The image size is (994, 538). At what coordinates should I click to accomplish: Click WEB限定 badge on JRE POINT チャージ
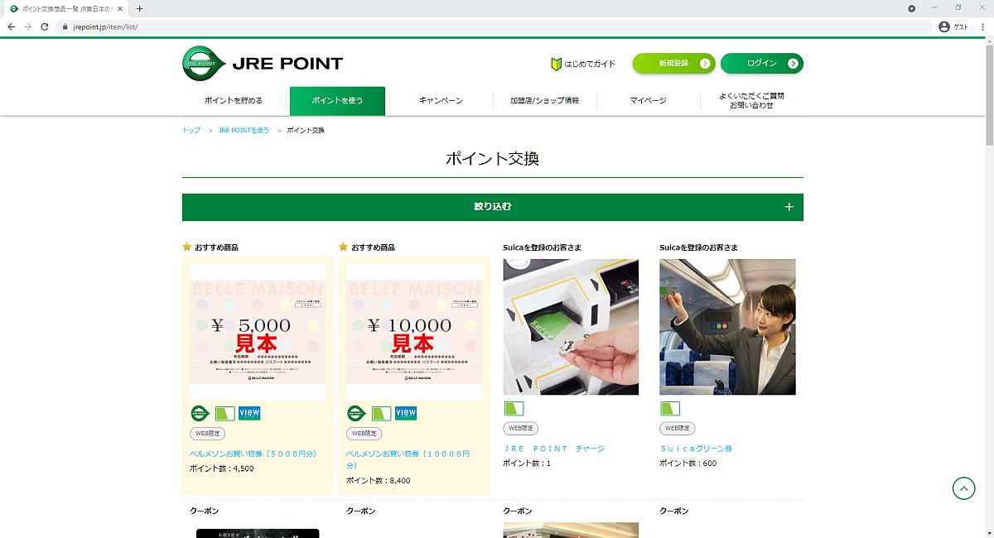pos(520,429)
